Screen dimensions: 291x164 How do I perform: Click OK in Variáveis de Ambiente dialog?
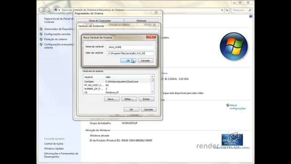point(131,109)
